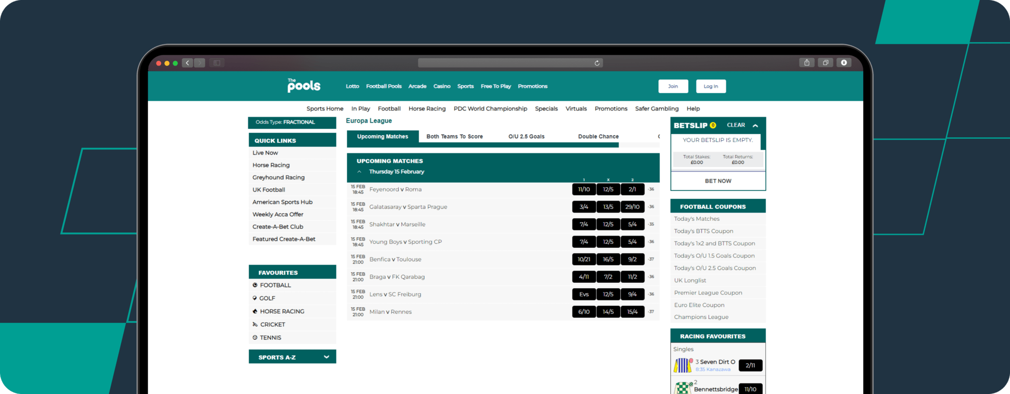
Task: Open Free To Play menu item
Action: (x=496, y=86)
